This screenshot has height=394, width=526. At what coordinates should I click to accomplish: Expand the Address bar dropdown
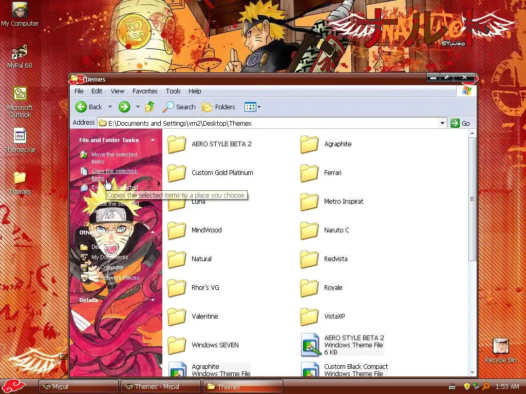point(442,123)
